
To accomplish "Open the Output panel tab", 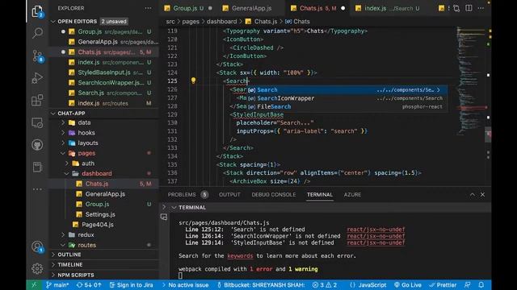I will pos(229,195).
